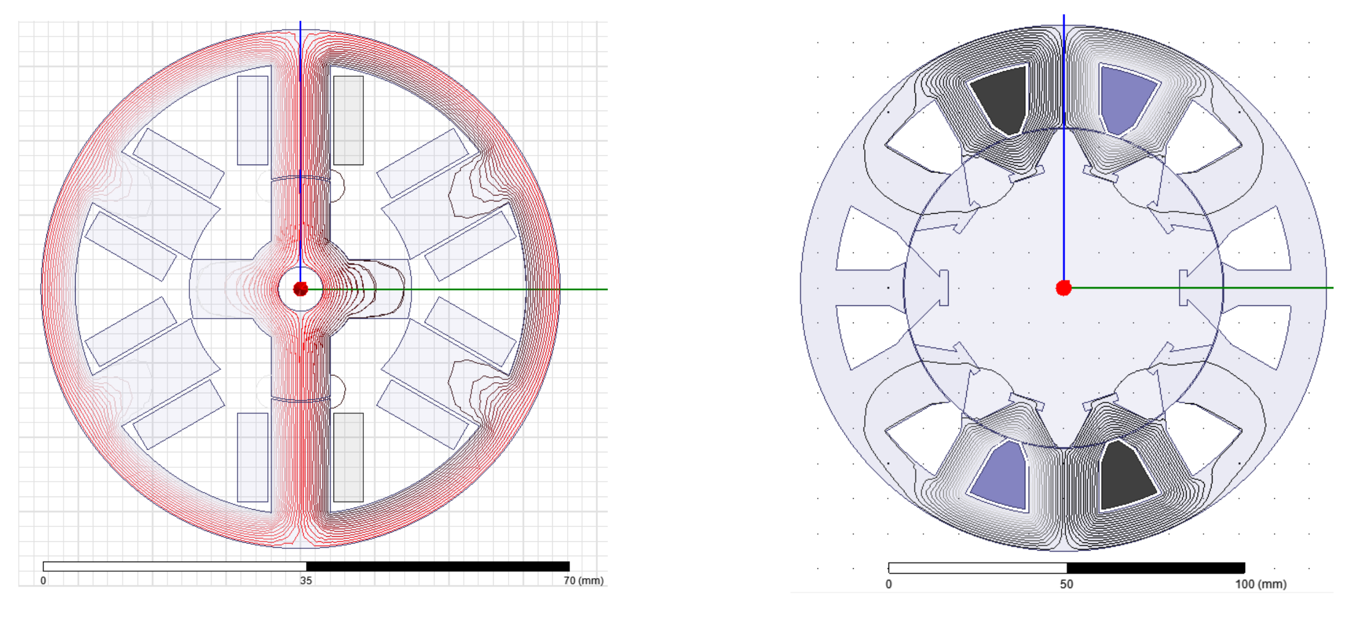Click the white half of the 100 mm scale bar
The width and height of the screenshot is (1355, 618).
(x=977, y=568)
